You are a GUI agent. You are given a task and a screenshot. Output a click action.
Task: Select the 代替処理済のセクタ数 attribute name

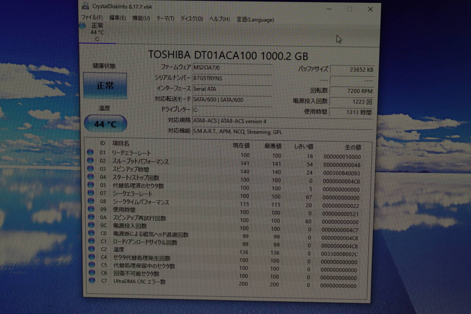pos(138,186)
